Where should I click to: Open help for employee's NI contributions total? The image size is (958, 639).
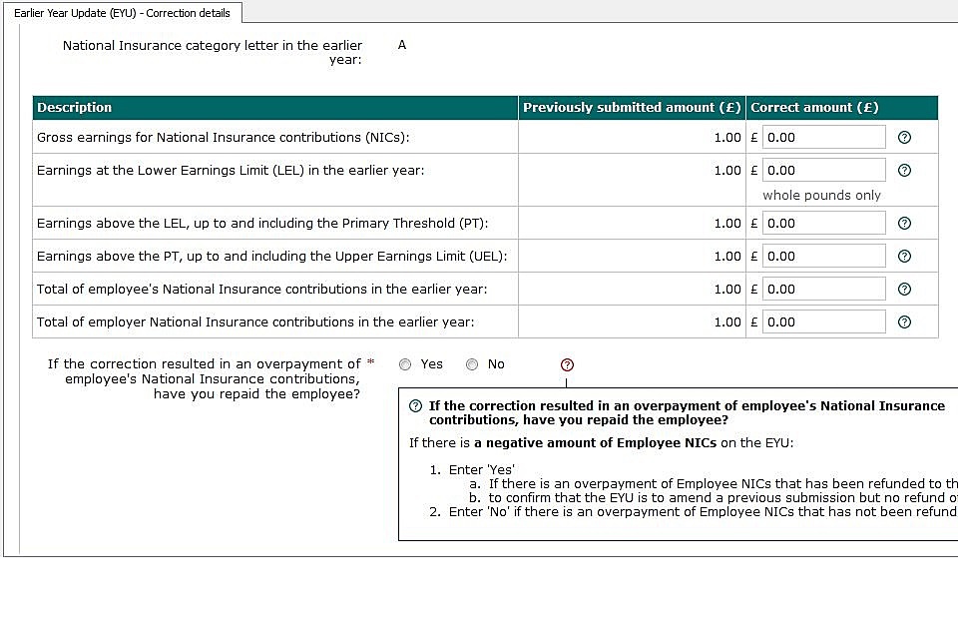click(904, 290)
